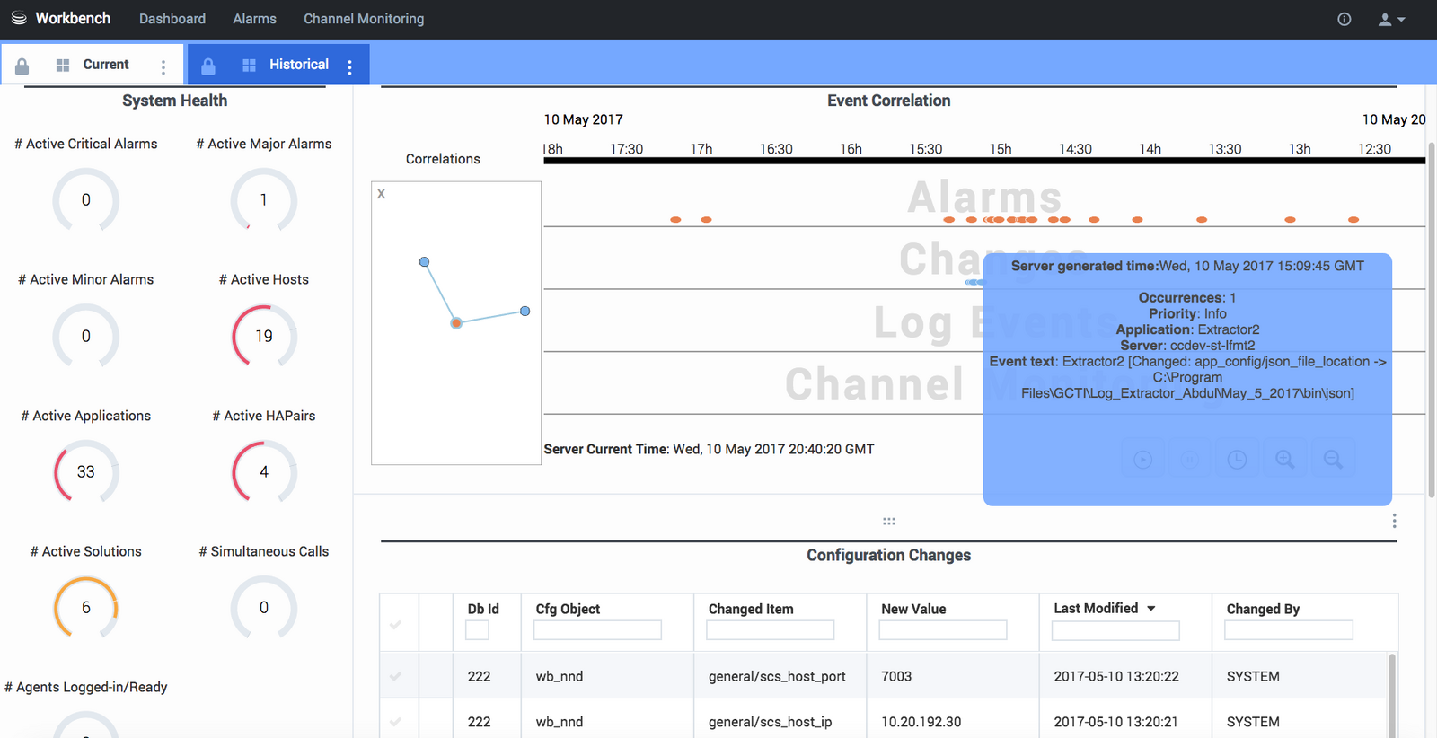This screenshot has width=1437, height=738.
Task: Click the lock icon on Current tab
Action: (x=22, y=66)
